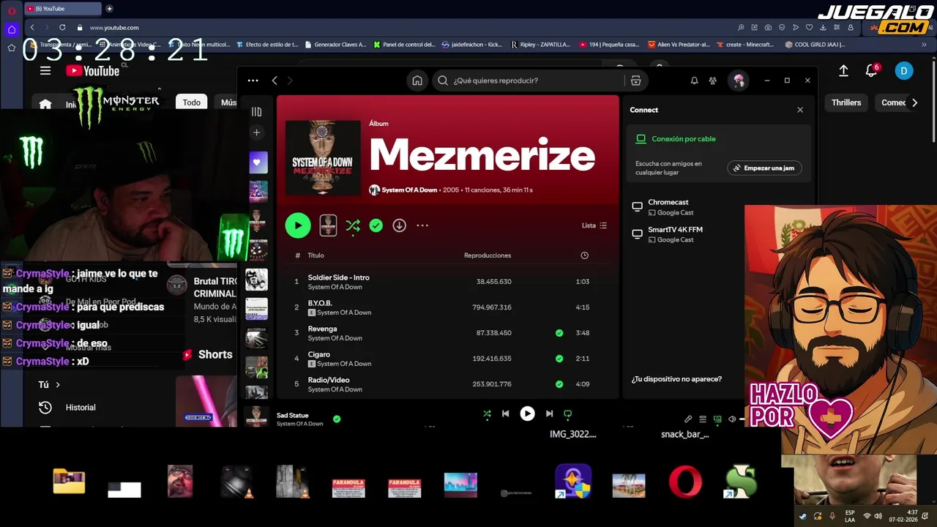Toggle saved checkmark for the Mezmerize album
This screenshot has height=527, width=937.
[x=376, y=225]
